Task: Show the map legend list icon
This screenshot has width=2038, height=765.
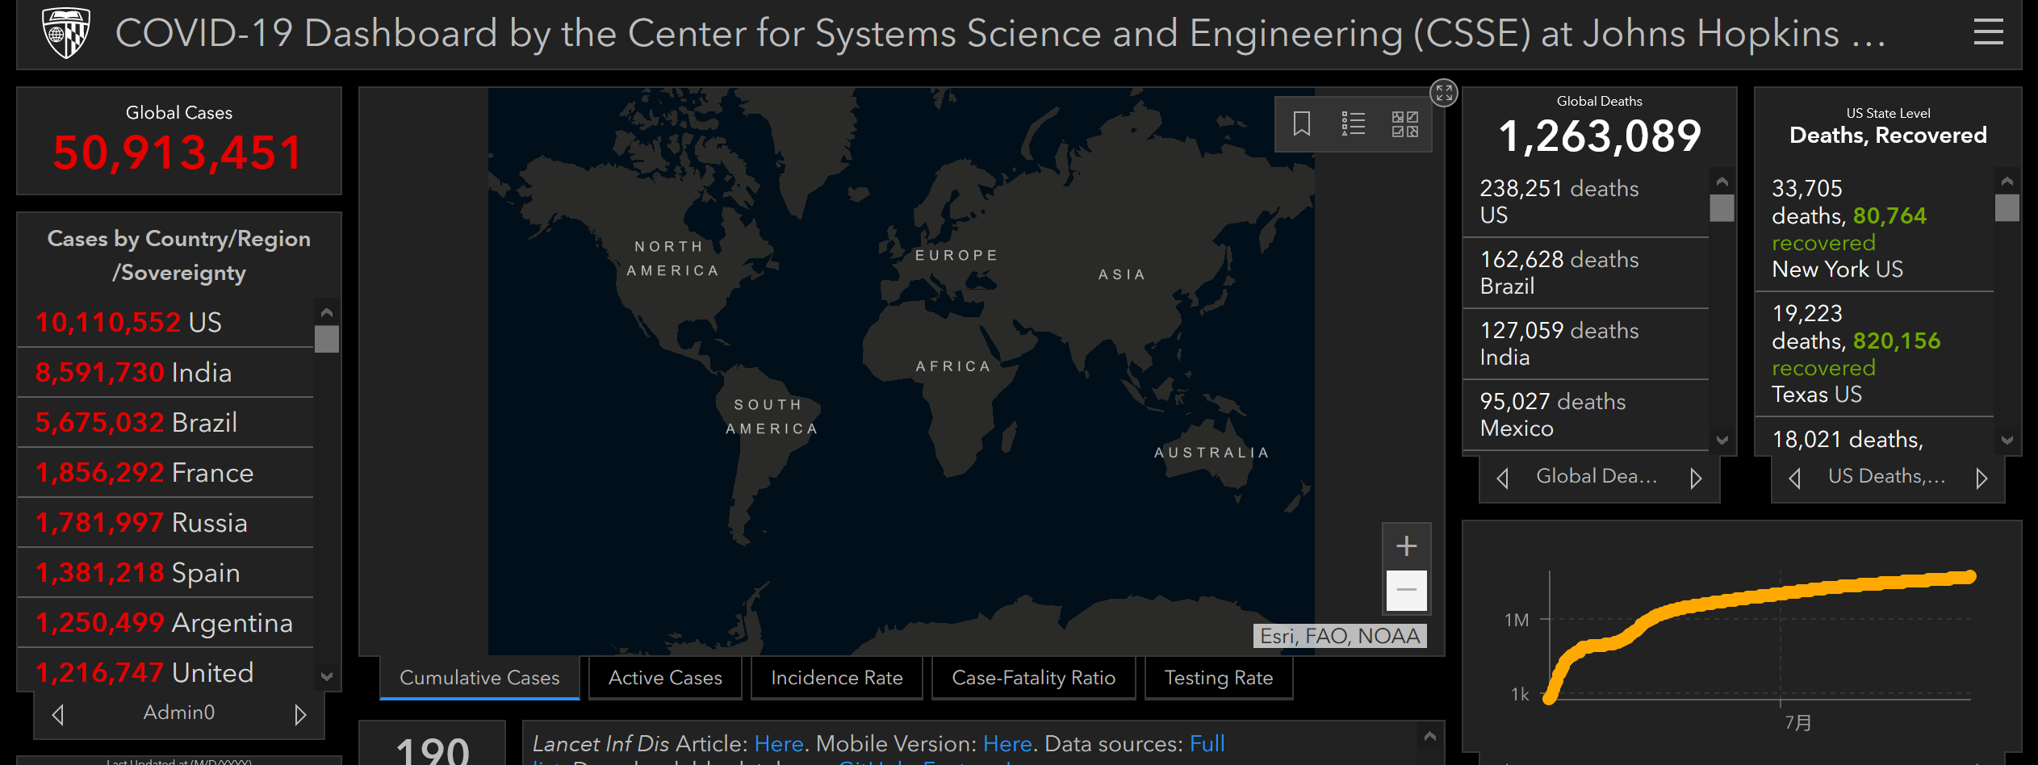Action: pyautogui.click(x=1353, y=124)
